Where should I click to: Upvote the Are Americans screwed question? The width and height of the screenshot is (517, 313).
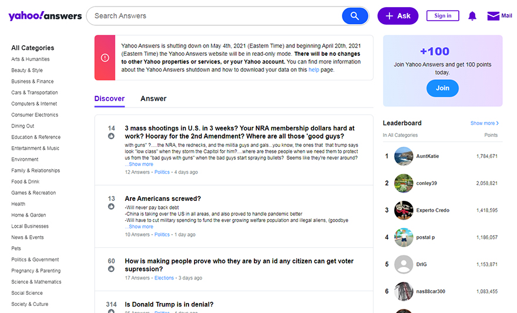click(x=111, y=207)
